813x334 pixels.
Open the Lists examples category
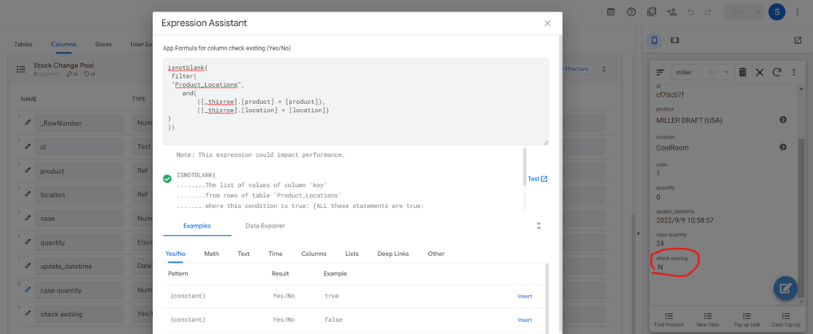pos(352,254)
